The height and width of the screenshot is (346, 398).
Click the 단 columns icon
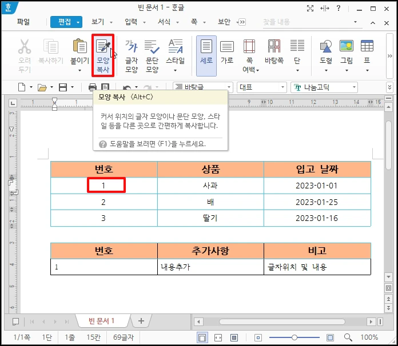click(x=297, y=46)
